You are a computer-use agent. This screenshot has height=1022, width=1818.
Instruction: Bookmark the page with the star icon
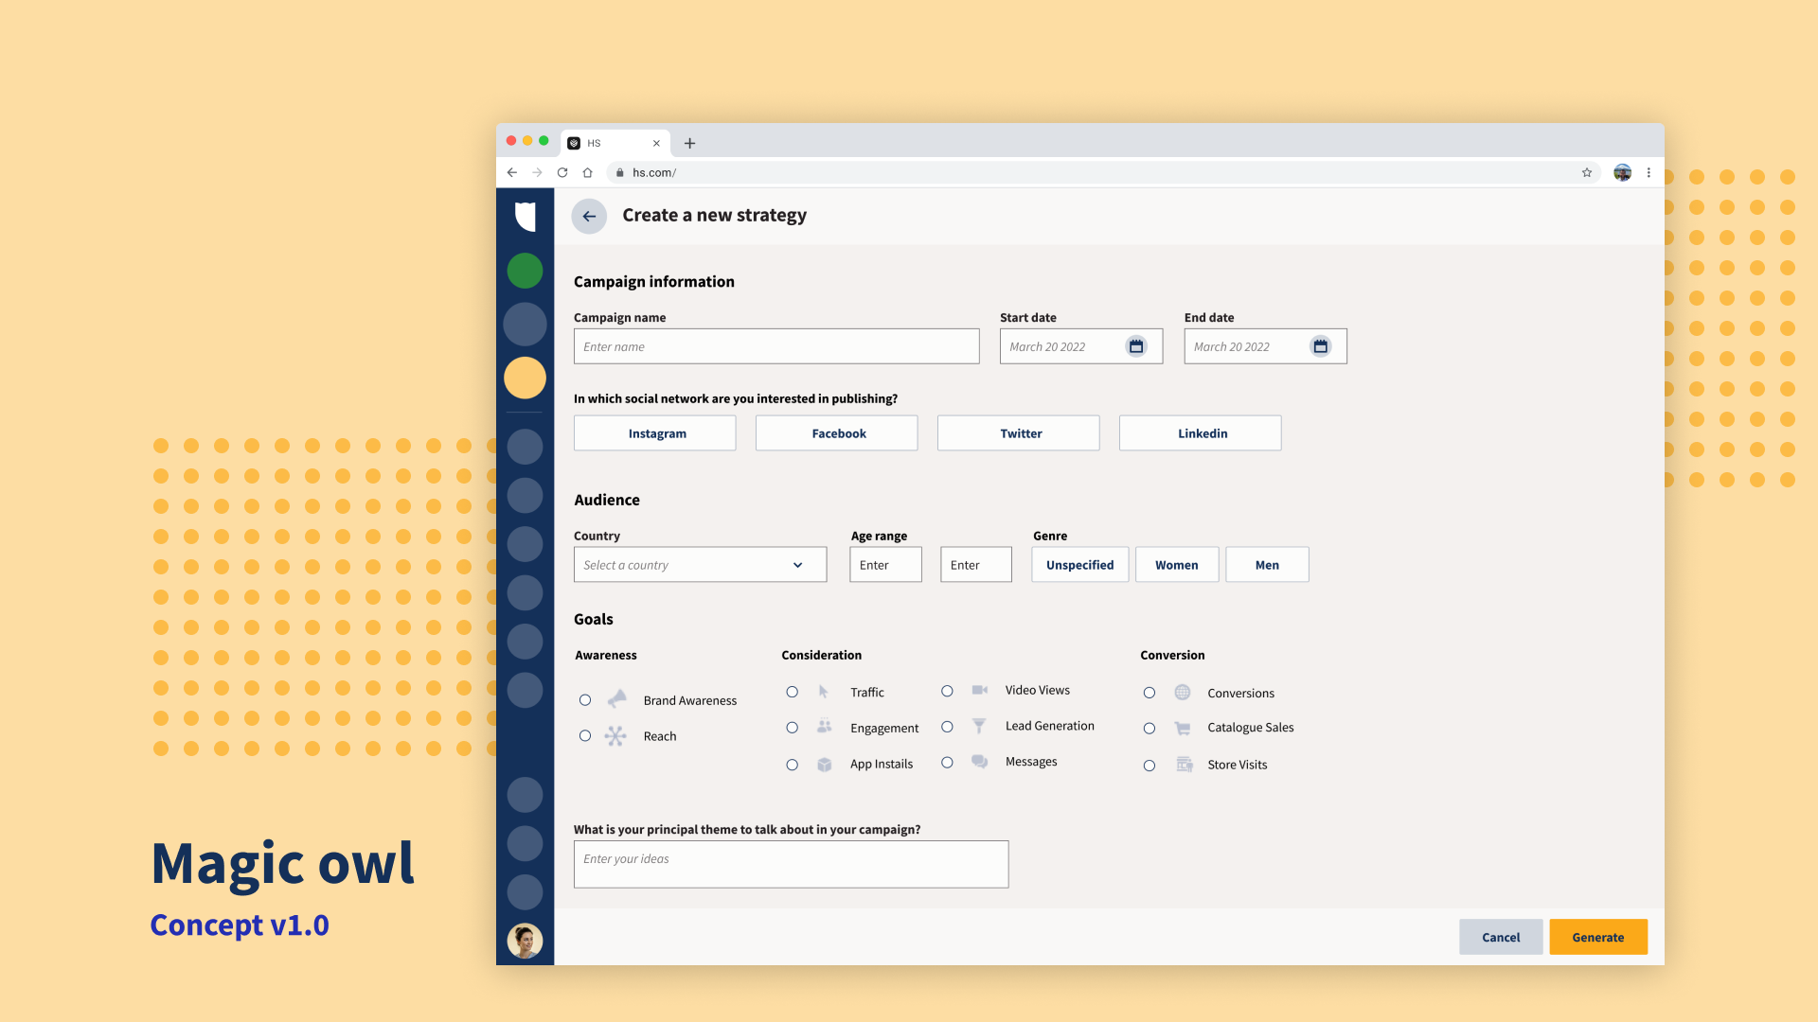click(x=1587, y=172)
